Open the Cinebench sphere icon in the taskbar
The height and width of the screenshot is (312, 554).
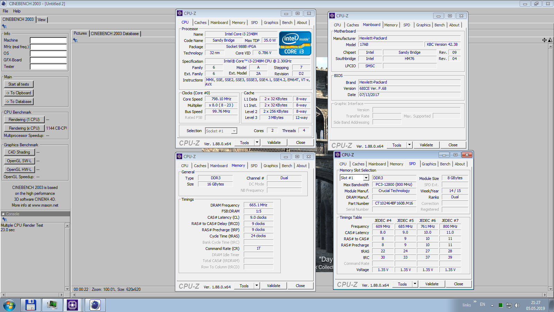coord(95,305)
